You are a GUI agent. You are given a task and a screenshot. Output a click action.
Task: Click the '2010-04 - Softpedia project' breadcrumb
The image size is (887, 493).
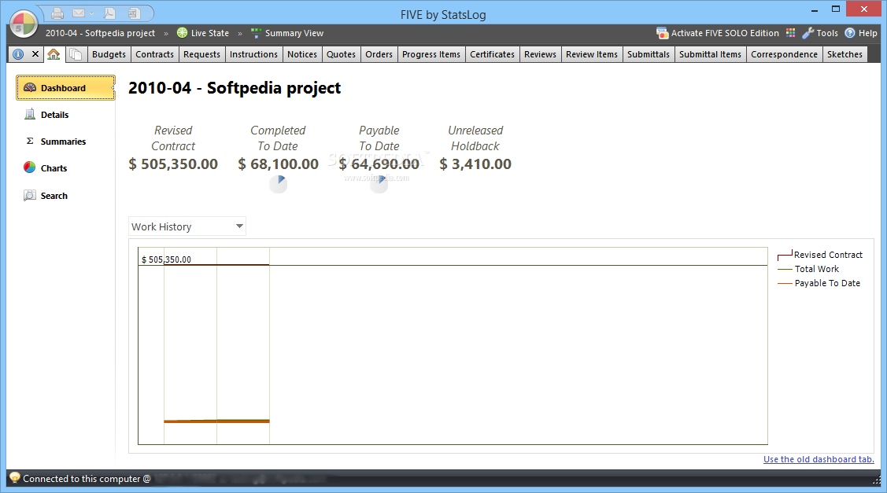pyautogui.click(x=100, y=33)
